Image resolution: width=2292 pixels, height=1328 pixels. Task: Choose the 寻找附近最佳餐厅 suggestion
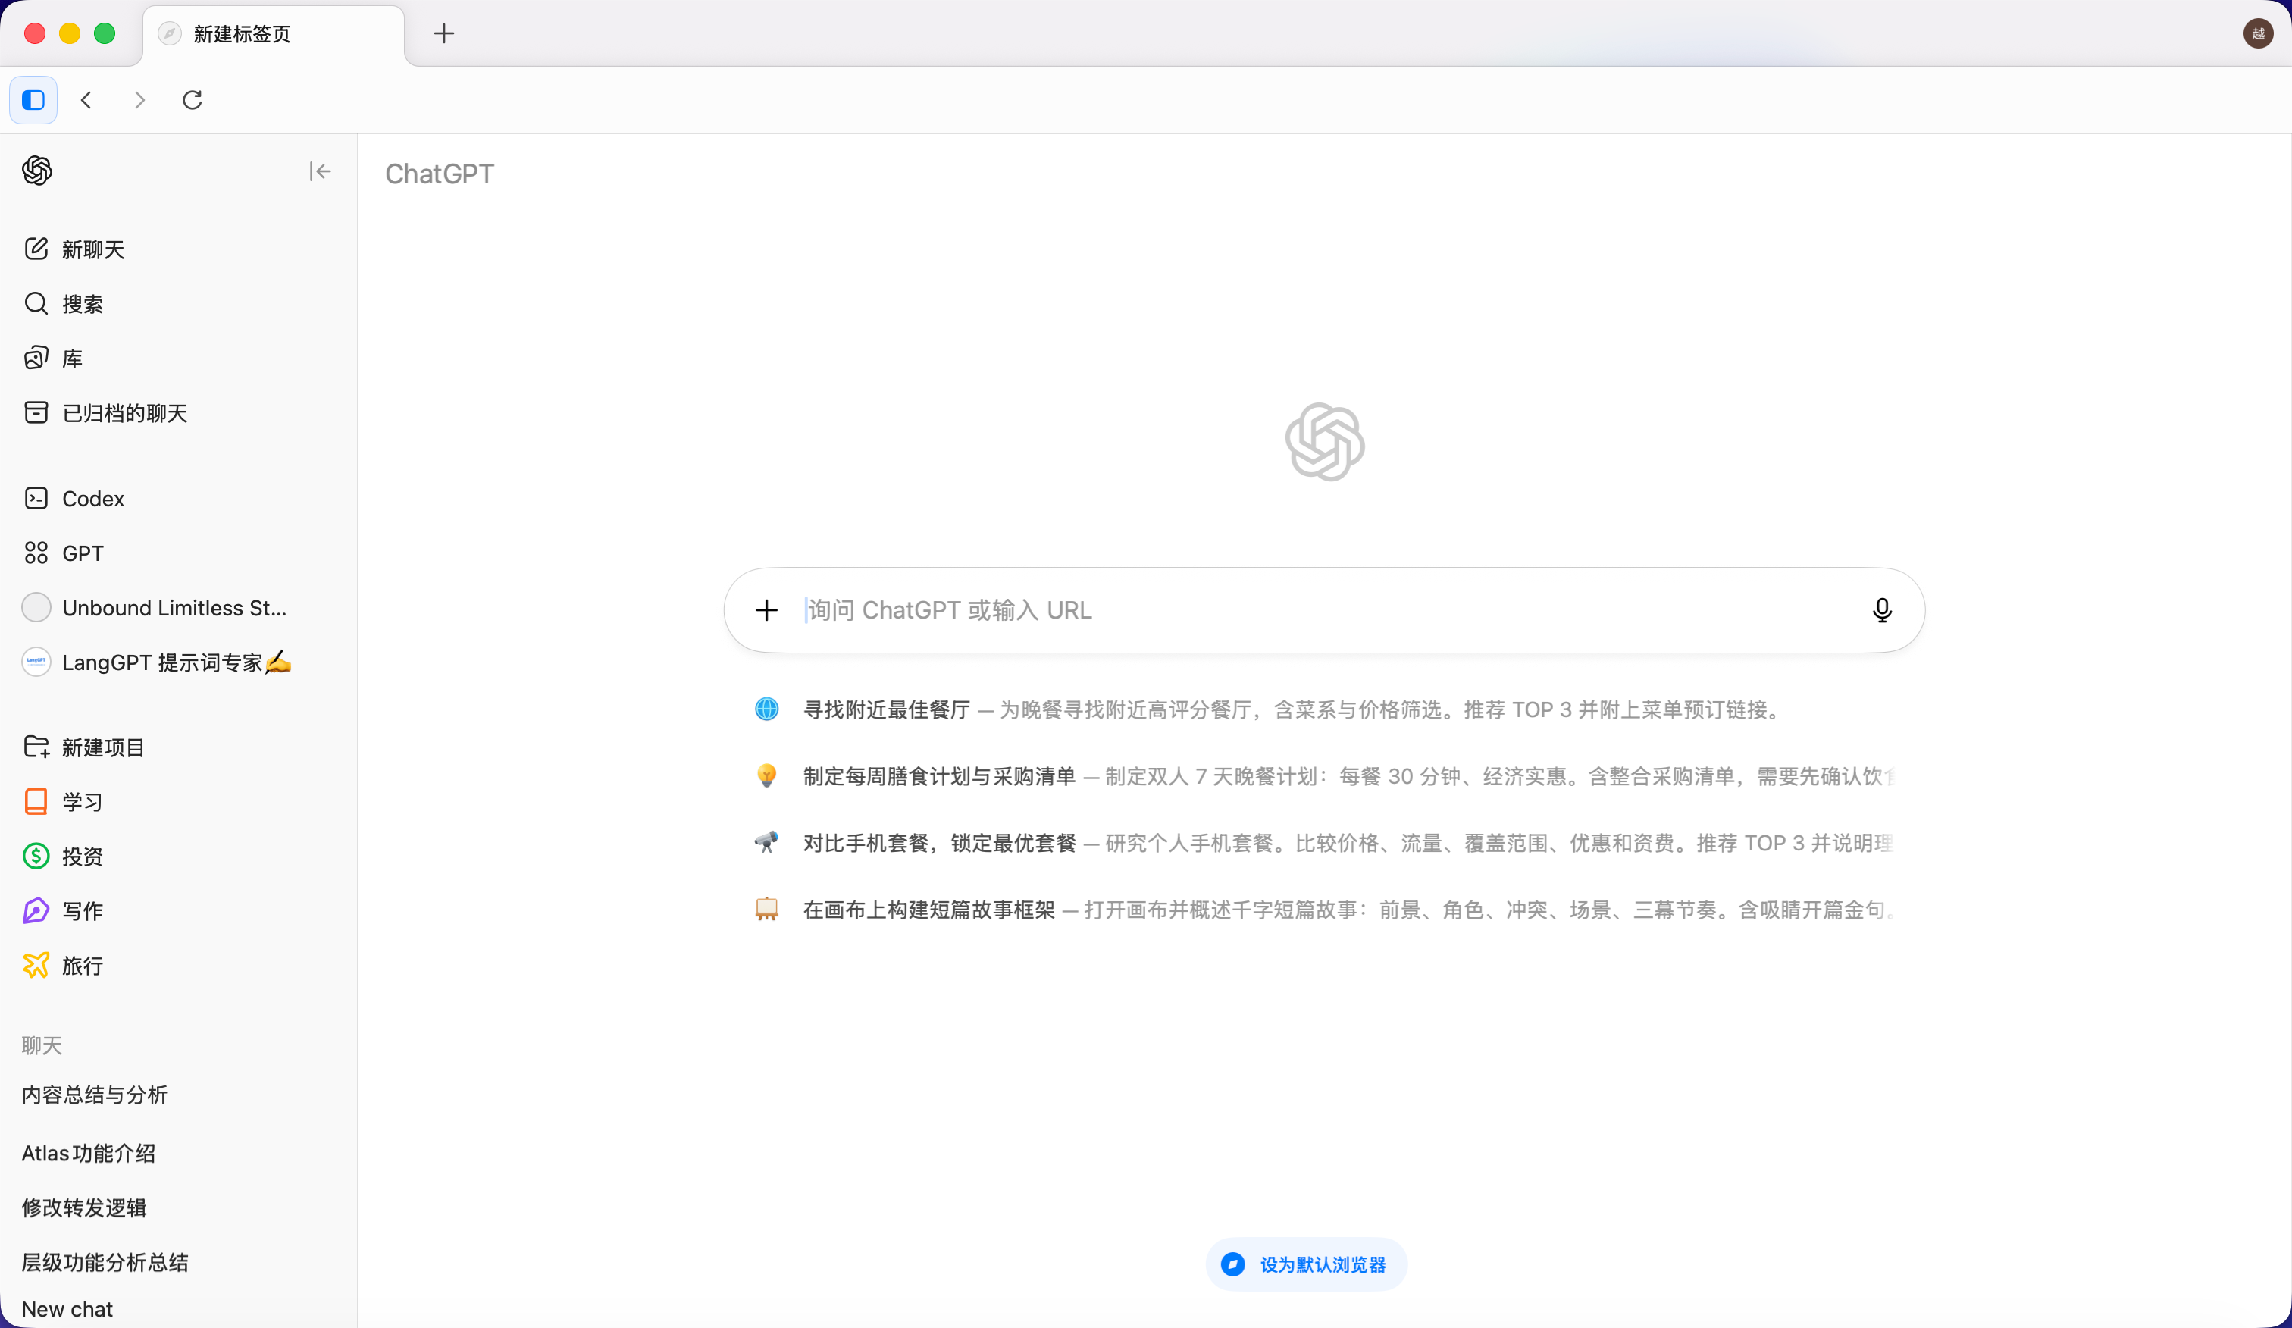point(887,709)
